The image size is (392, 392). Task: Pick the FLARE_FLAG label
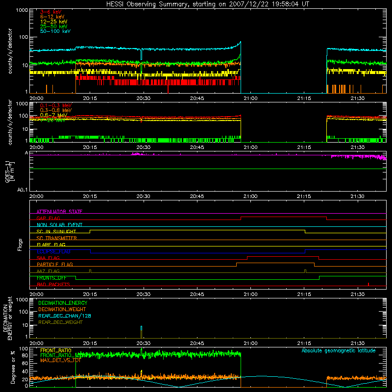[51, 245]
